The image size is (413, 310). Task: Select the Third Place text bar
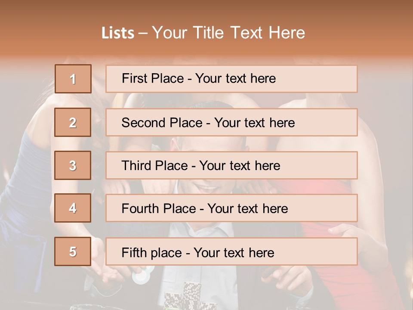click(231, 165)
